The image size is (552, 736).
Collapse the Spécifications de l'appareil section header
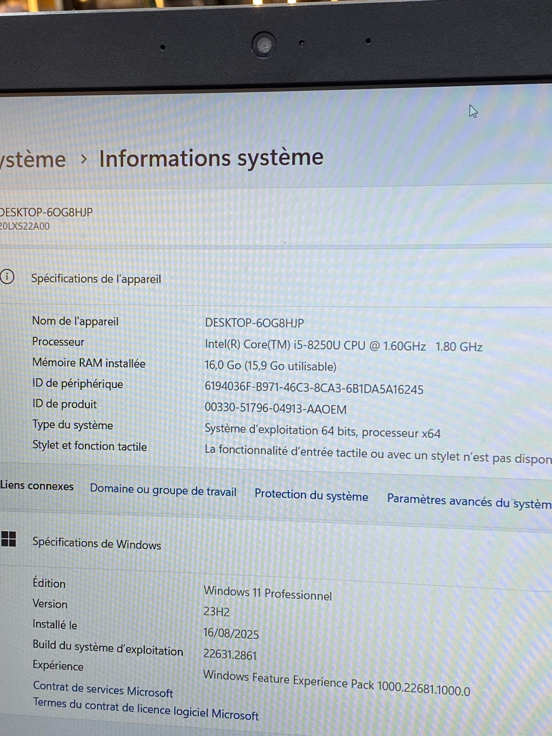[x=276, y=278]
